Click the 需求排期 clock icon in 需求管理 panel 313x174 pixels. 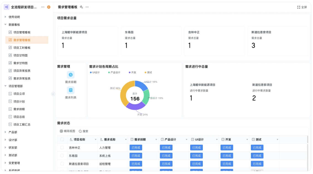(71, 74)
